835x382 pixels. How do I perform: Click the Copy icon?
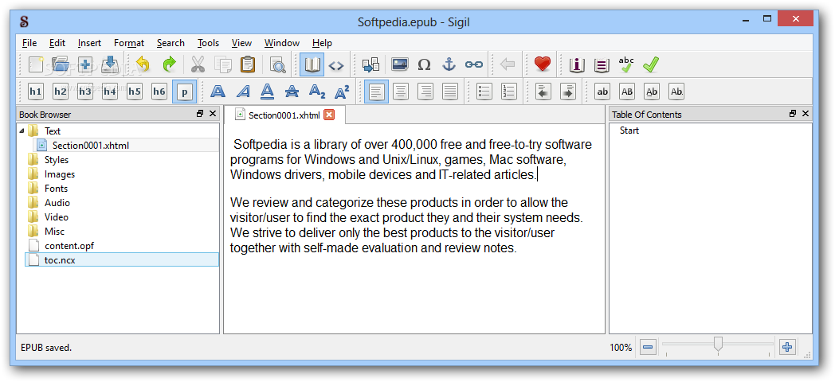222,65
